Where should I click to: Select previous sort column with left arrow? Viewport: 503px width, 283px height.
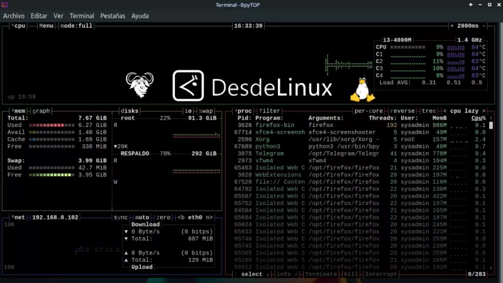(445, 111)
